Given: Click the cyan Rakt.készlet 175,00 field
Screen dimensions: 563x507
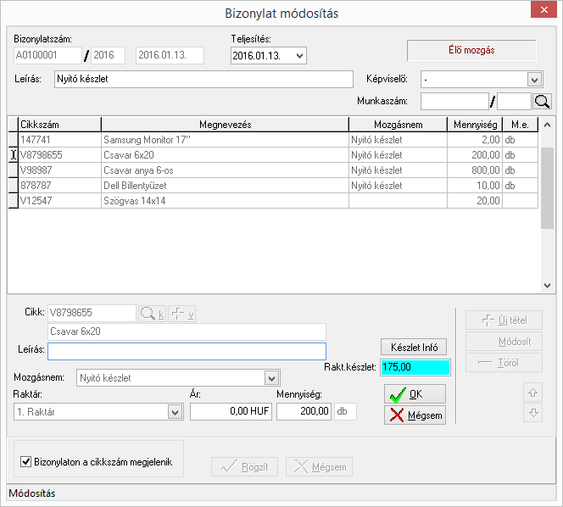Looking at the screenshot, I should 415,367.
